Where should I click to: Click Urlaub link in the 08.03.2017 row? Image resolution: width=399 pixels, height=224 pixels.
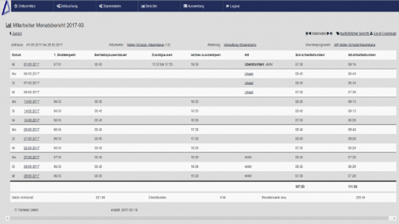coord(249,92)
